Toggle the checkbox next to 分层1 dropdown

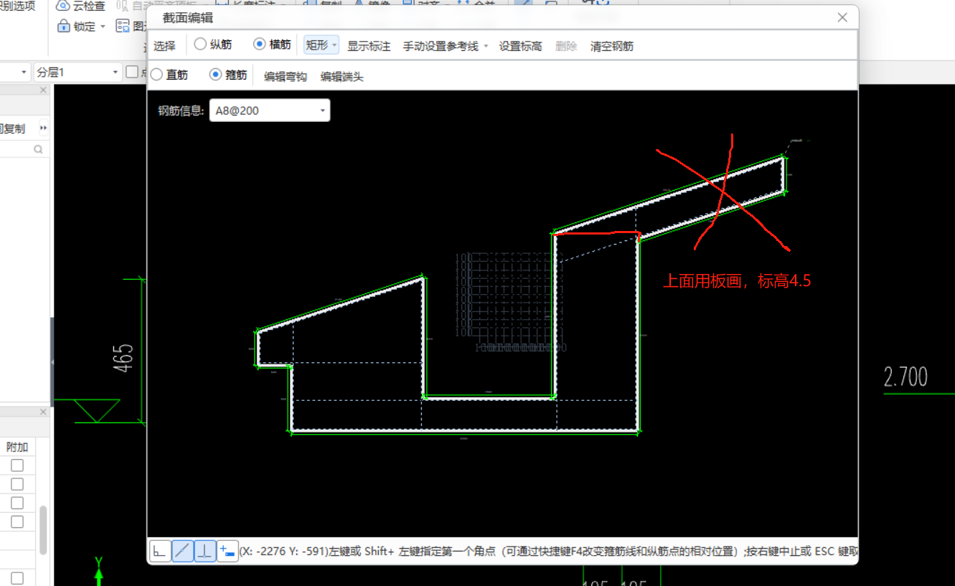point(132,72)
